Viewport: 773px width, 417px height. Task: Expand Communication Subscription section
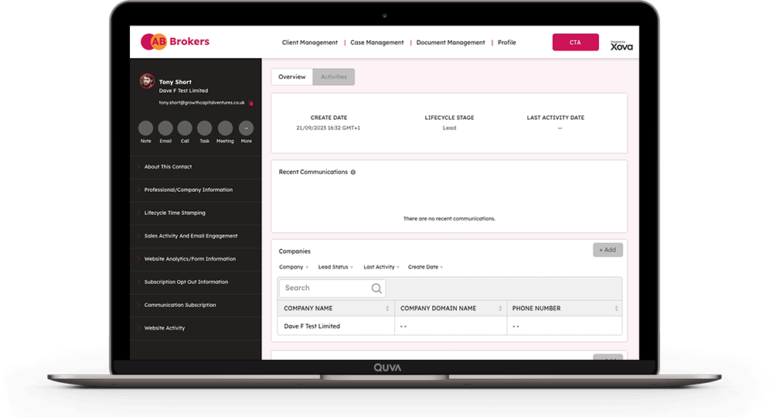pos(196,305)
